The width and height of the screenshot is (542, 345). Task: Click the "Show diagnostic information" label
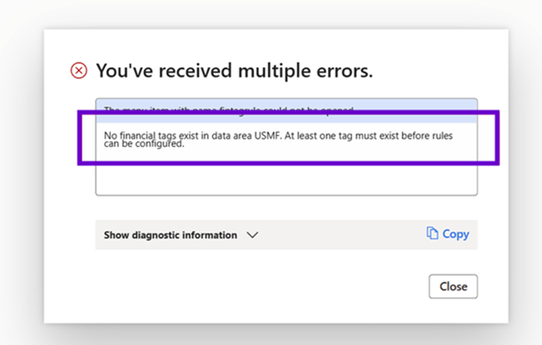click(x=170, y=235)
